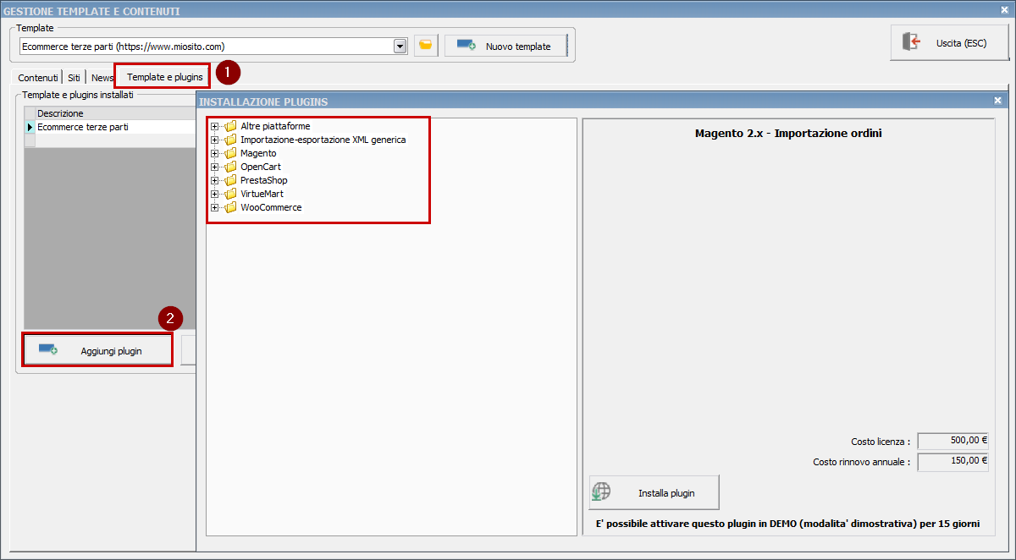Click the Costo licenza value field
This screenshot has width=1016, height=560.
pyautogui.click(x=952, y=441)
